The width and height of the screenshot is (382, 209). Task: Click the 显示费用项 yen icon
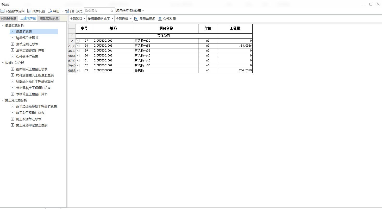[x=136, y=19]
